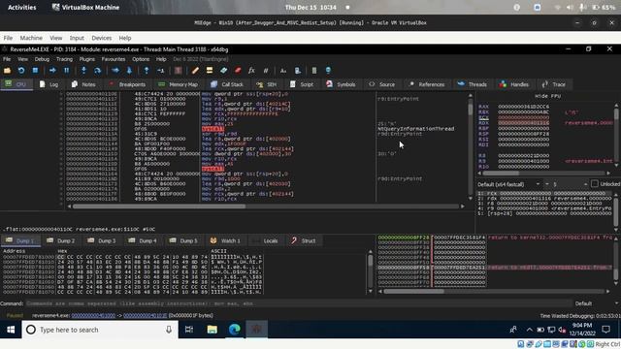The height and width of the screenshot is (349, 621).
Task: Open Patches with the pencil icon
Action: (x=195, y=71)
